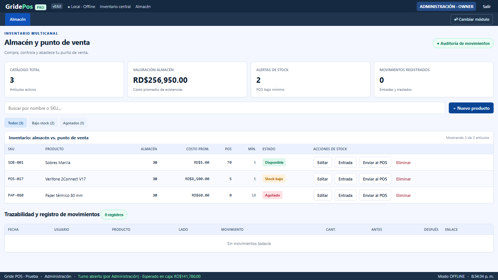
Task: Click the GridePos logo
Action: (19, 7)
